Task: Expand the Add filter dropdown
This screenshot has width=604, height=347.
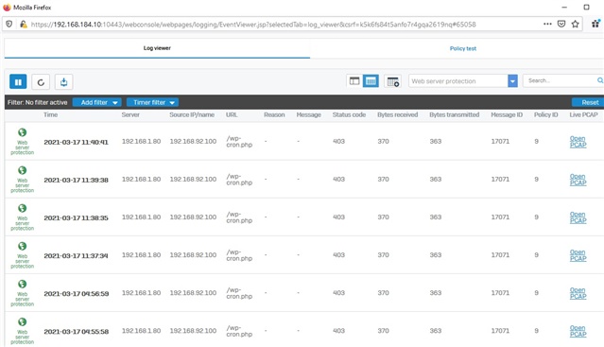Action: (x=97, y=102)
